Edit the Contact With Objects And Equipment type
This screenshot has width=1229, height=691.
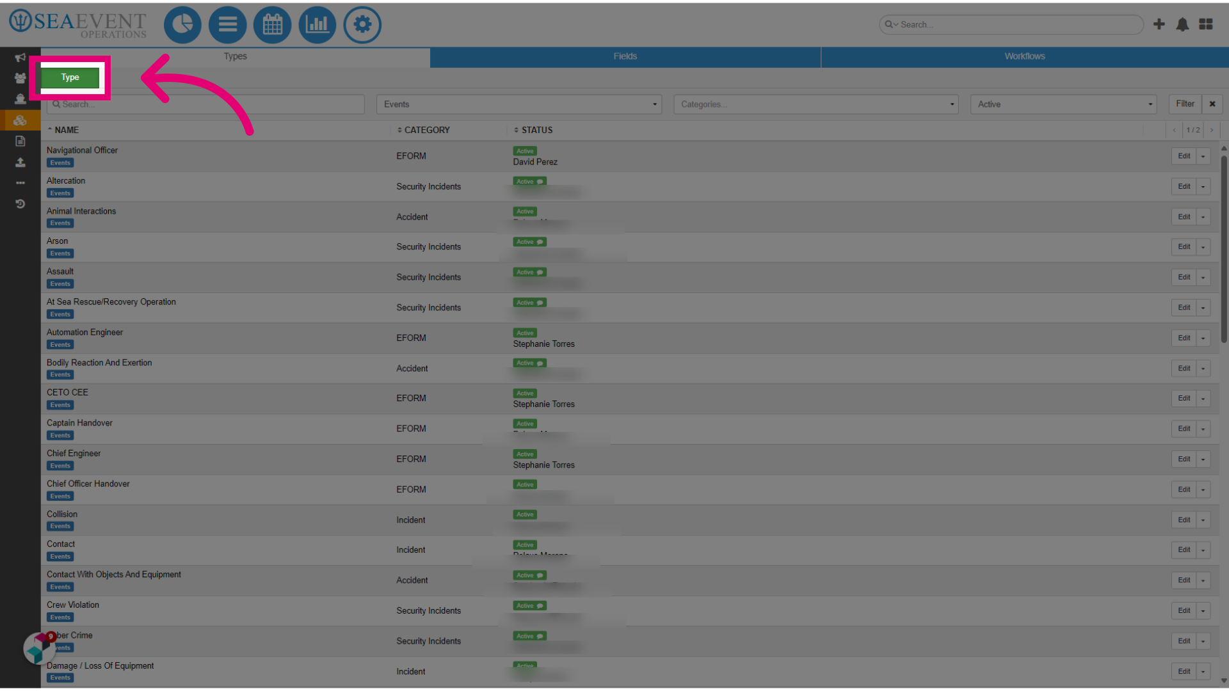point(1184,580)
